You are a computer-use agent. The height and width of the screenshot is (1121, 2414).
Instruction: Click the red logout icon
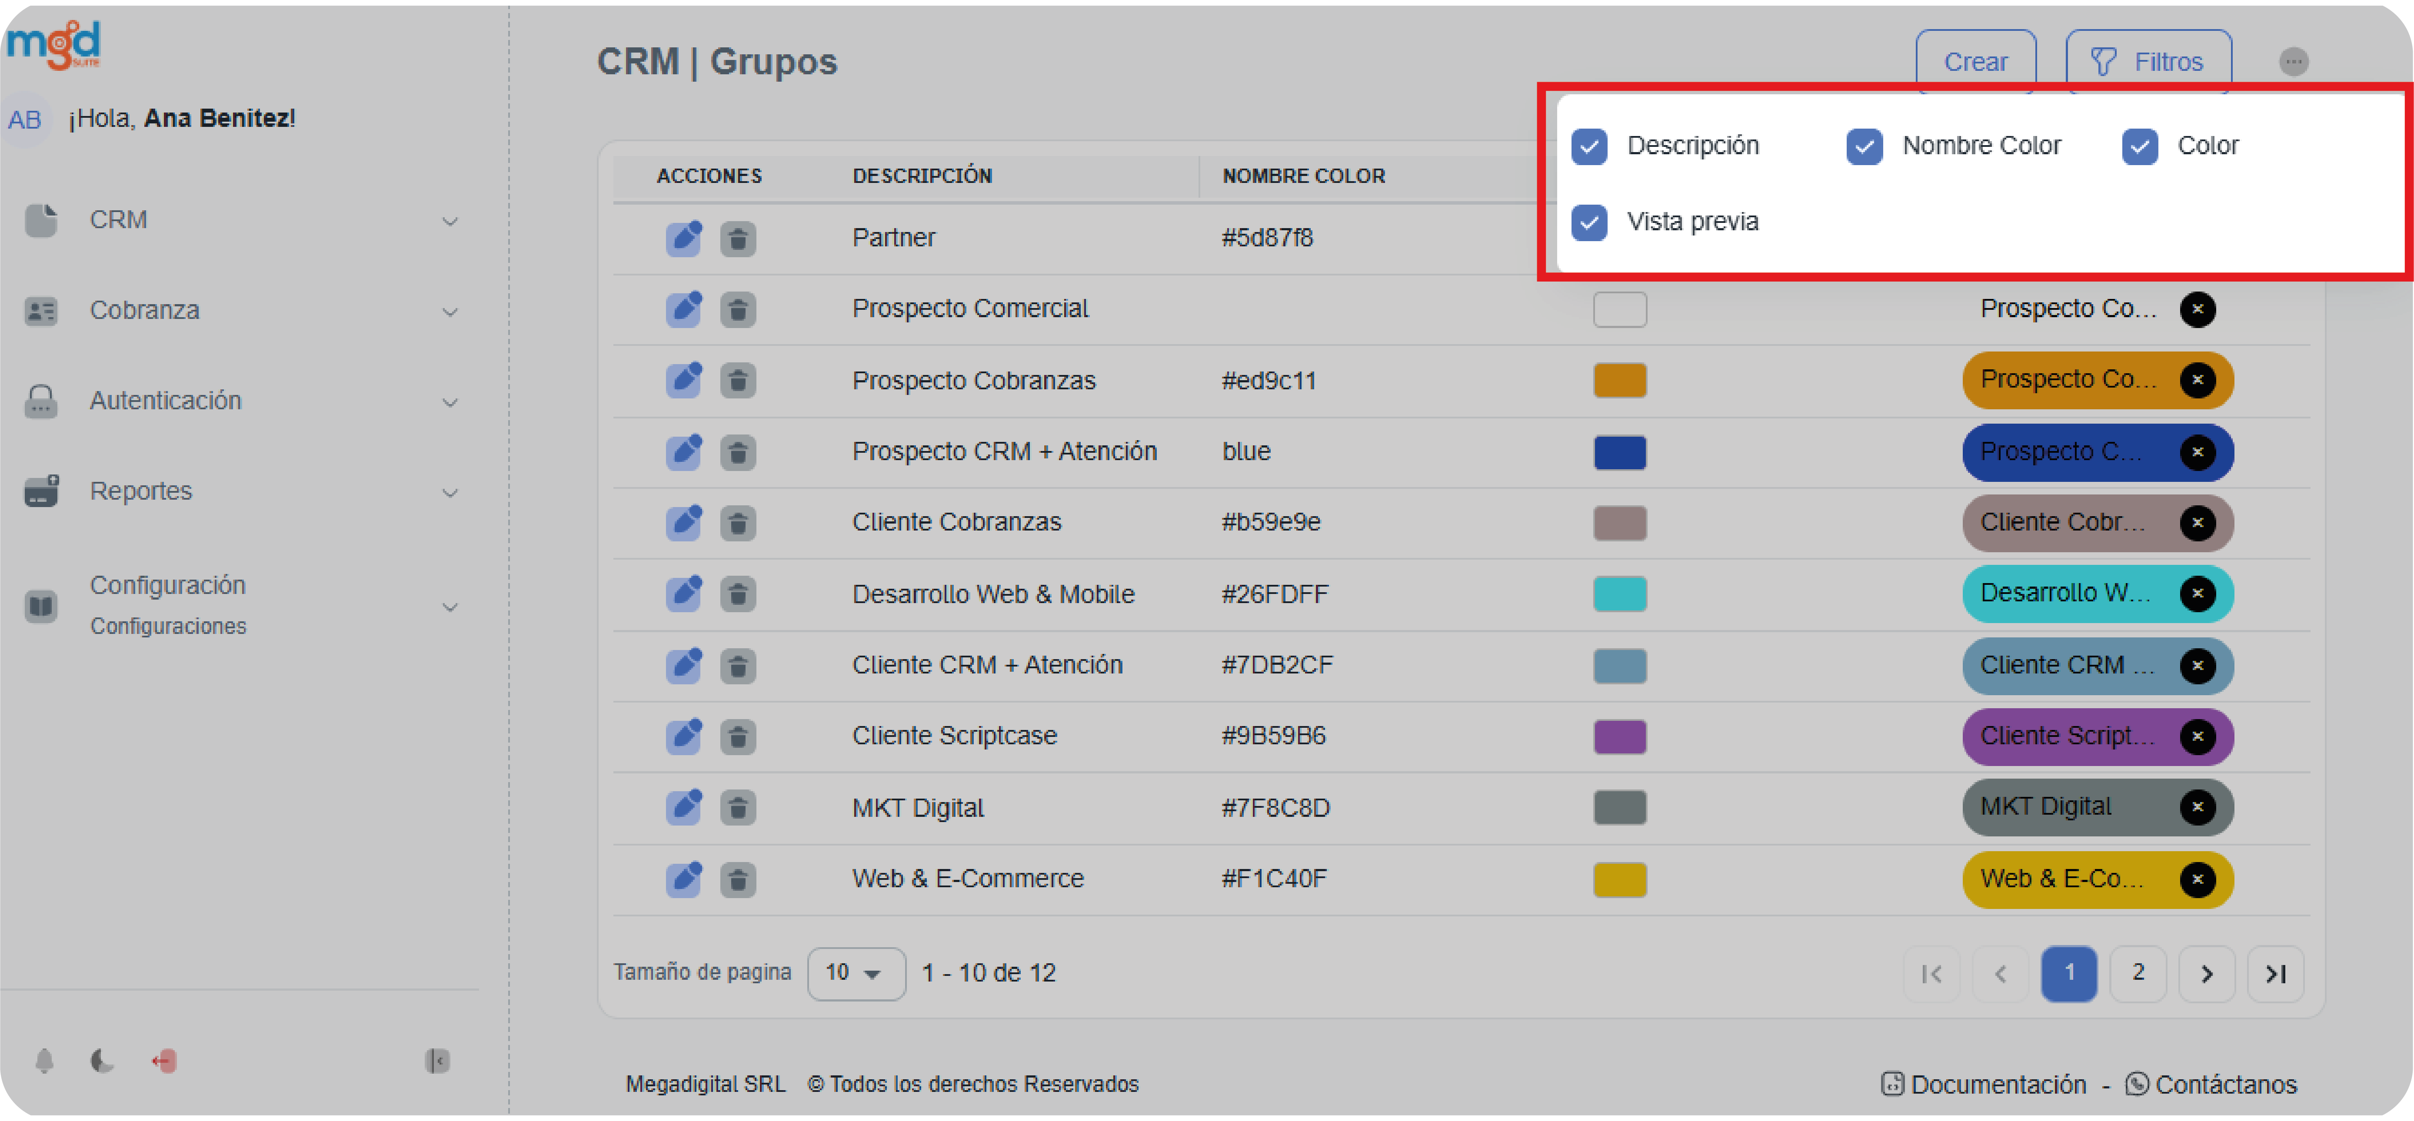[x=164, y=1060]
